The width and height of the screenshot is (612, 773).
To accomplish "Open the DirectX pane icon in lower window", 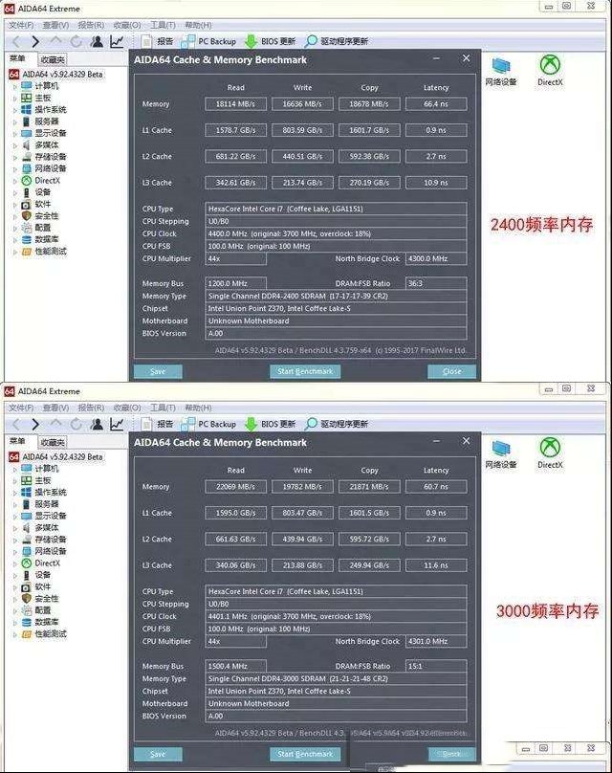I will pyautogui.click(x=550, y=453).
